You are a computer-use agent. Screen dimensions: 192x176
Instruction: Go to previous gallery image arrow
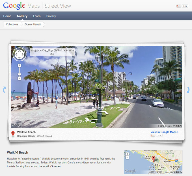click(5, 90)
